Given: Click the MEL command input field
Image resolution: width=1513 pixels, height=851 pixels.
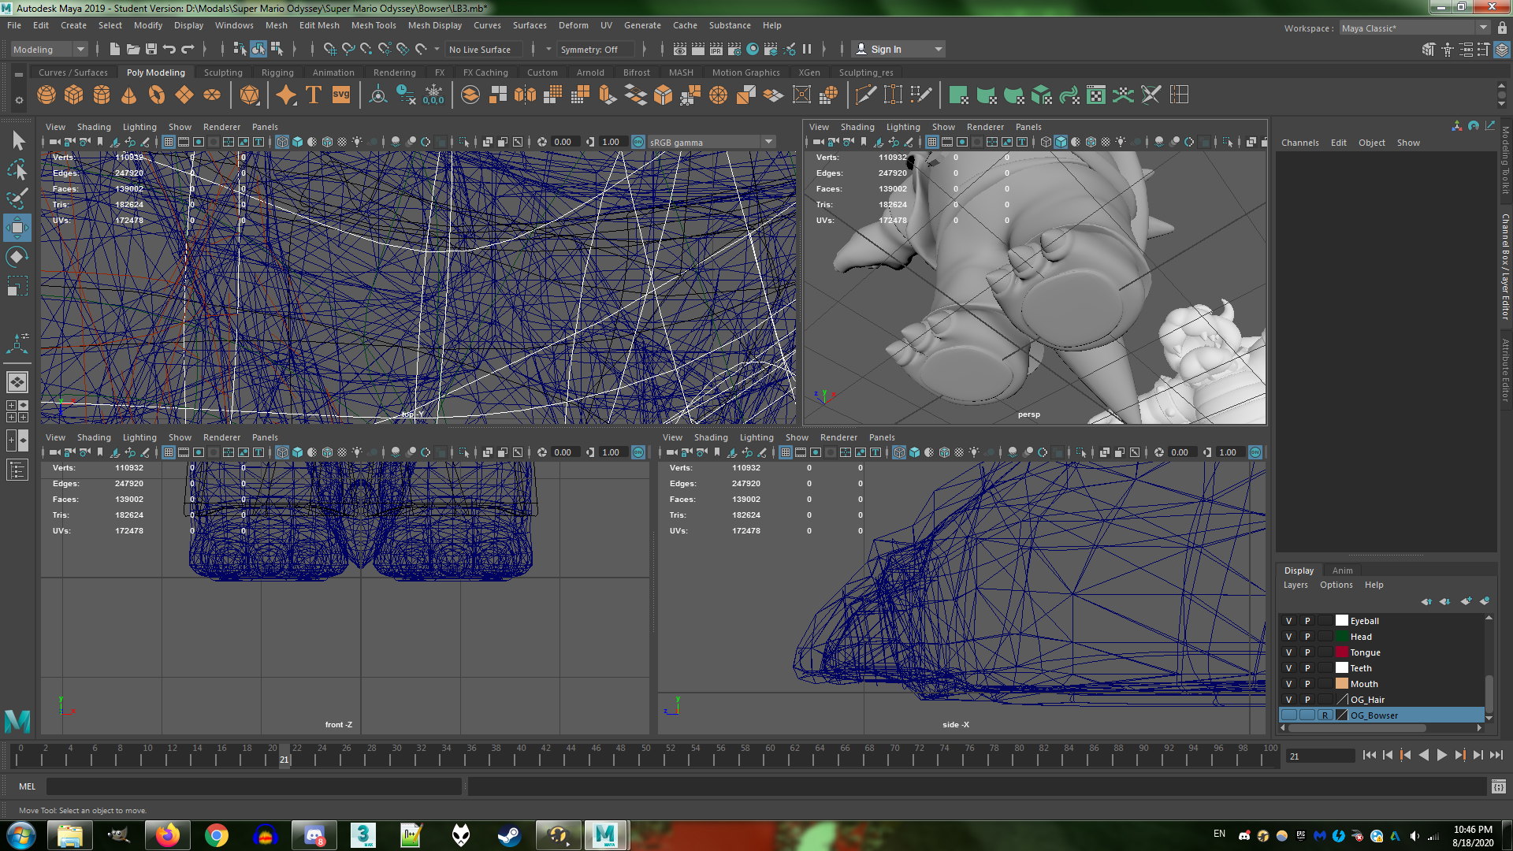Looking at the screenshot, I should (254, 786).
